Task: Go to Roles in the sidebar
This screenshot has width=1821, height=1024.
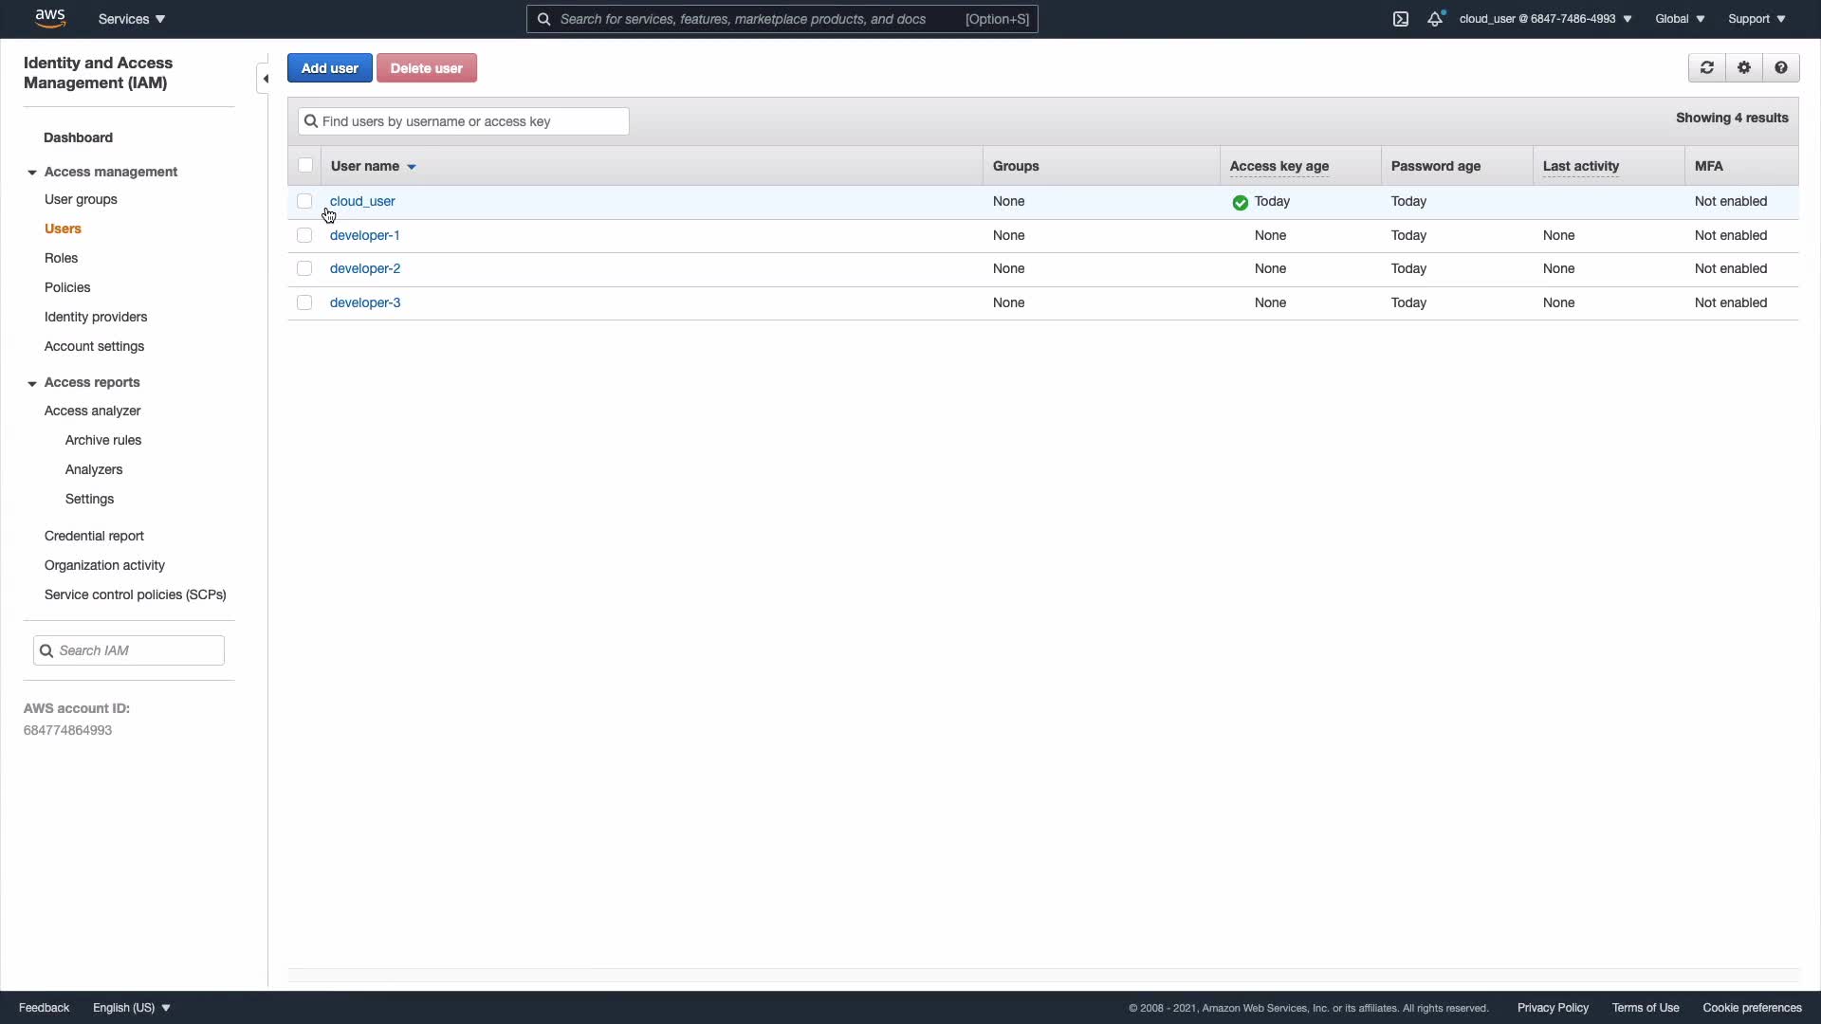Action: click(x=61, y=258)
